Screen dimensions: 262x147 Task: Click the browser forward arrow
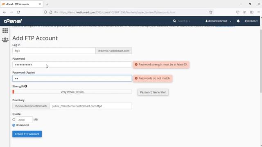(11, 12)
